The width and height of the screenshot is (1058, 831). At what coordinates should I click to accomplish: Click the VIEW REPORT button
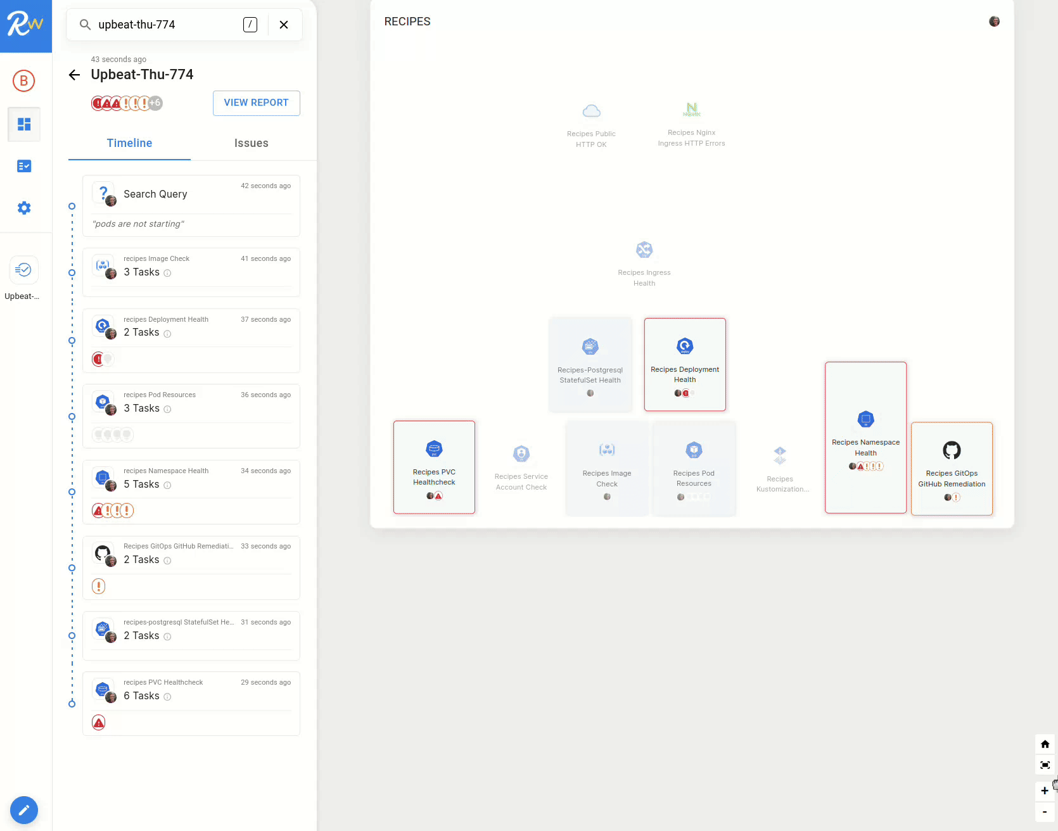coord(256,103)
